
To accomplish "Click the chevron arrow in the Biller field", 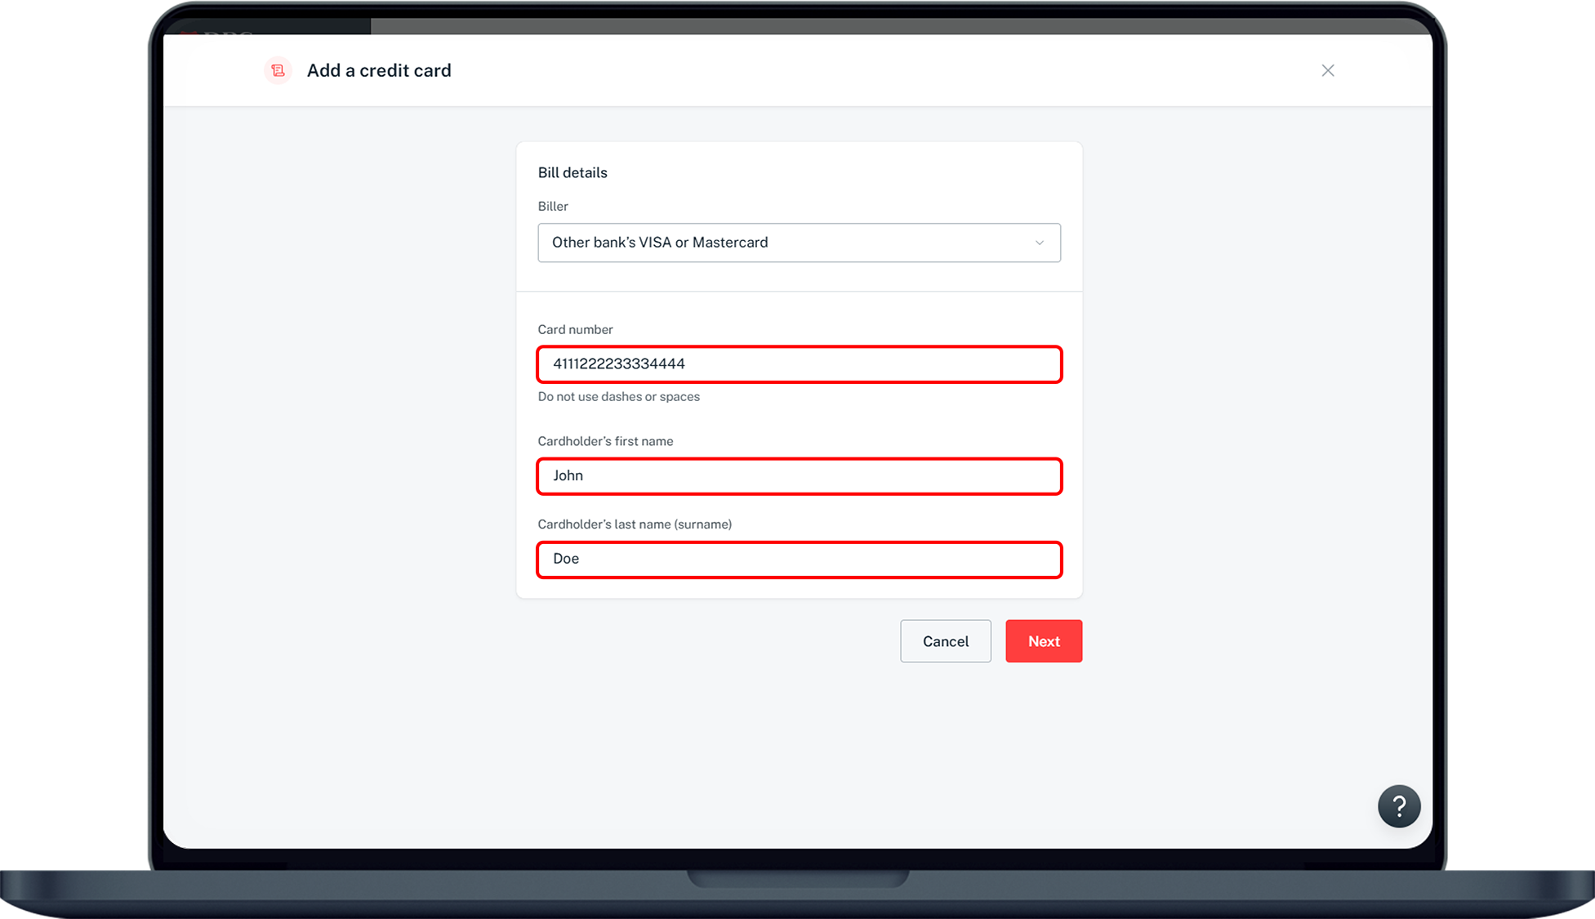I will coord(1039,243).
